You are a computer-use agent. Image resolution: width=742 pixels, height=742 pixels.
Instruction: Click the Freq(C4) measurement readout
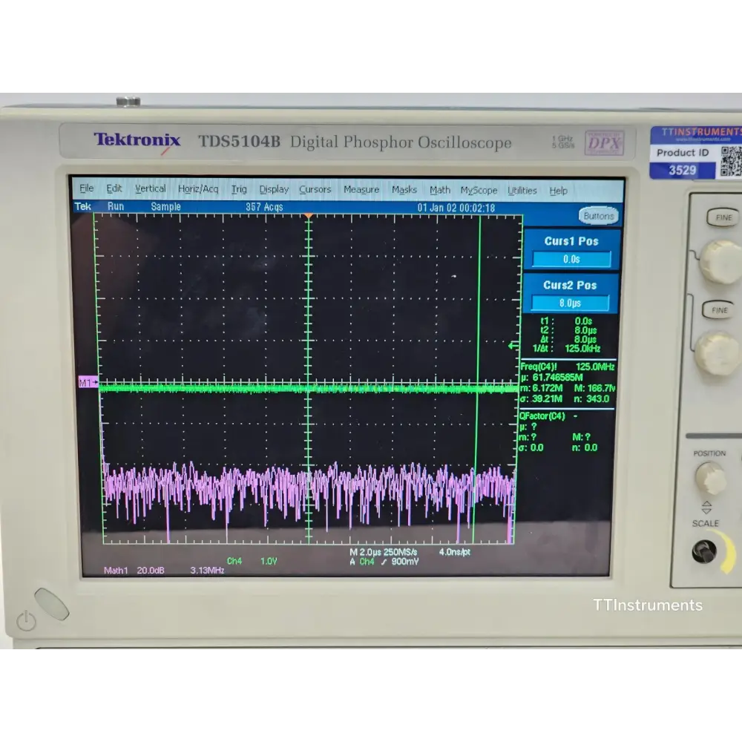pyautogui.click(x=568, y=367)
